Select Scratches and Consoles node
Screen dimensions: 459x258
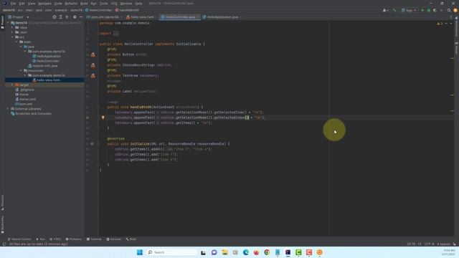coord(31,113)
